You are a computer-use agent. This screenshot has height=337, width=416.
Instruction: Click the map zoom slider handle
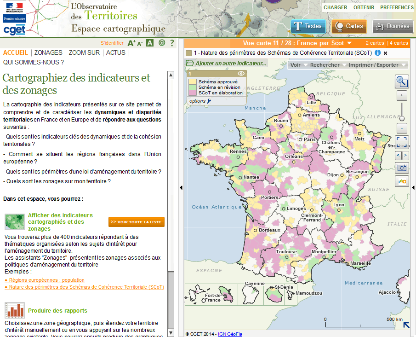tap(402, 118)
